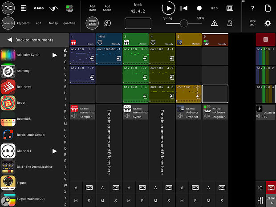Screen dimensions: 276x207
Task: Toggle the mixer sliders round button
Action: (92, 23)
